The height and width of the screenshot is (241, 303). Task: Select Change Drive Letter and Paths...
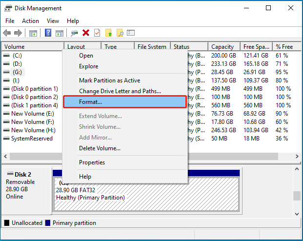point(120,91)
